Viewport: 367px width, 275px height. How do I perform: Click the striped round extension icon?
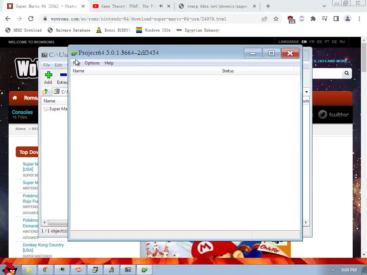click(x=302, y=19)
